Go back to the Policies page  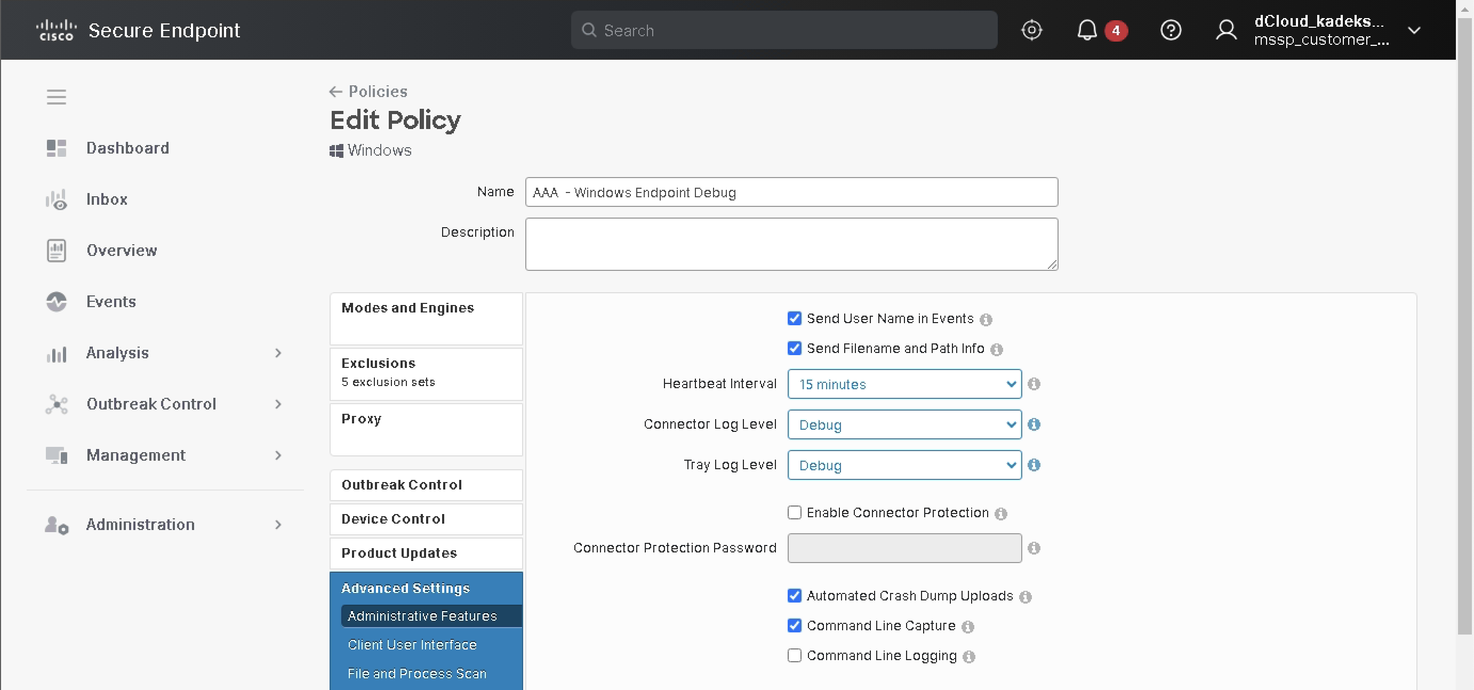point(369,92)
